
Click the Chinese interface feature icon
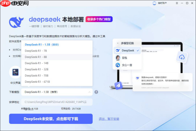tap(16, 72)
